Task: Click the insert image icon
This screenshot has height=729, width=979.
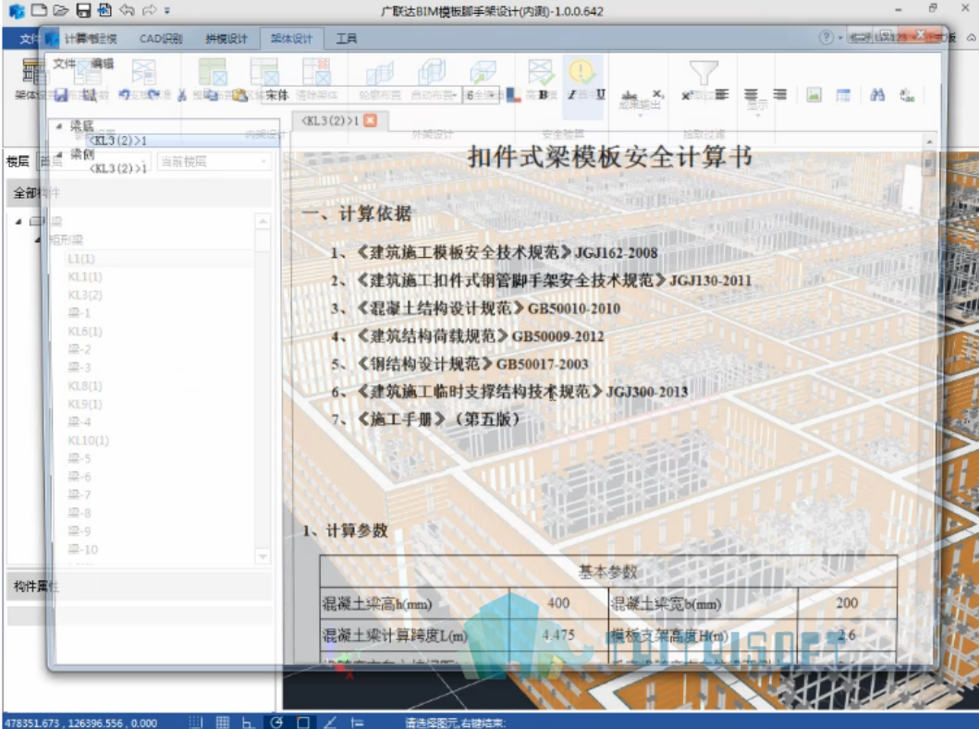Action: tap(814, 95)
